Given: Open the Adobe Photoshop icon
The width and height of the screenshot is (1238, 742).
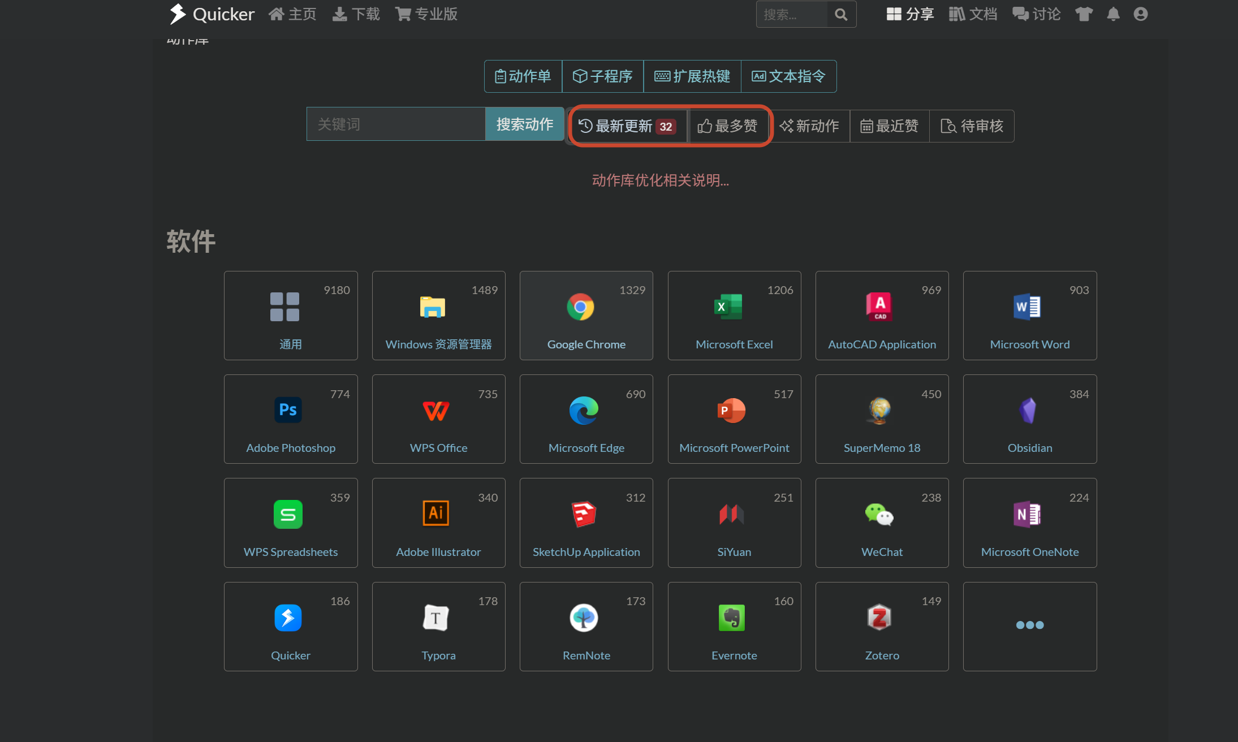Looking at the screenshot, I should [x=288, y=410].
